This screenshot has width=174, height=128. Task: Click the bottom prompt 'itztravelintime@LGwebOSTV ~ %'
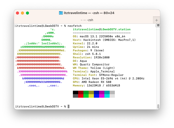[x=40, y=106]
